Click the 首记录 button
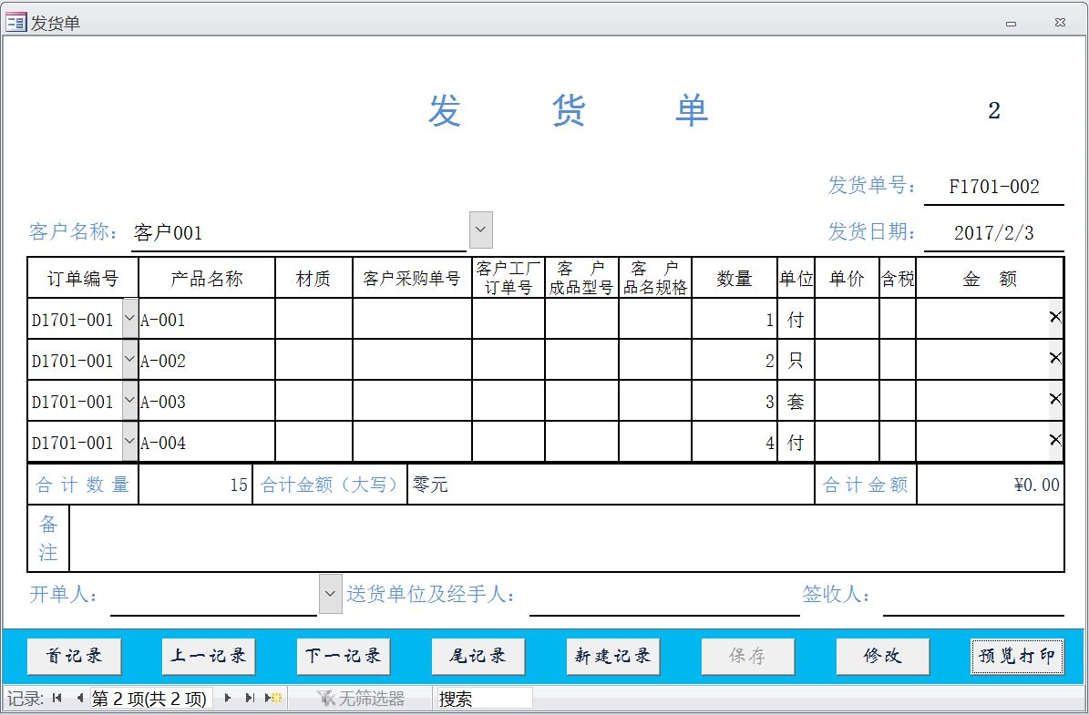1089x715 pixels. point(74,656)
